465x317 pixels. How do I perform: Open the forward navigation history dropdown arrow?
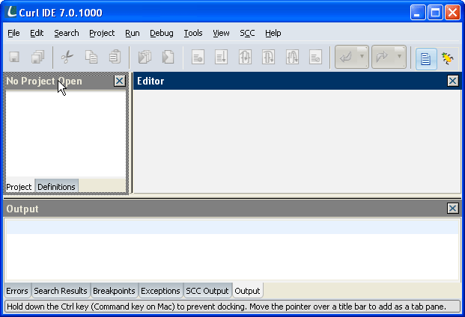coord(400,58)
